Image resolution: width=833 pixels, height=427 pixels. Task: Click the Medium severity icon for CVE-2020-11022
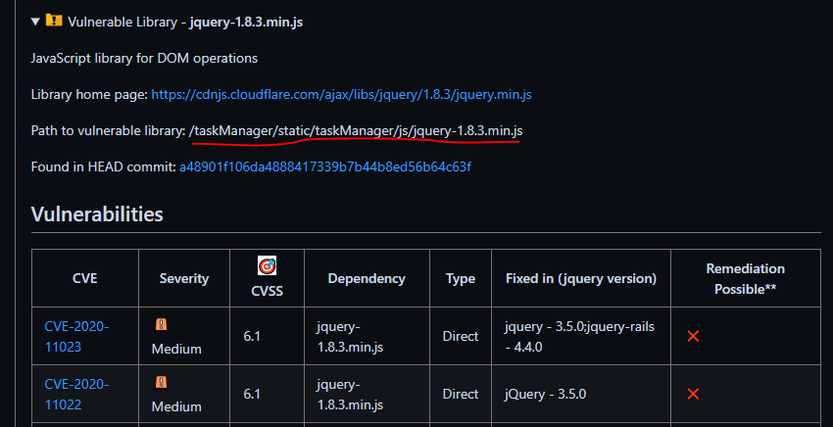point(161,382)
